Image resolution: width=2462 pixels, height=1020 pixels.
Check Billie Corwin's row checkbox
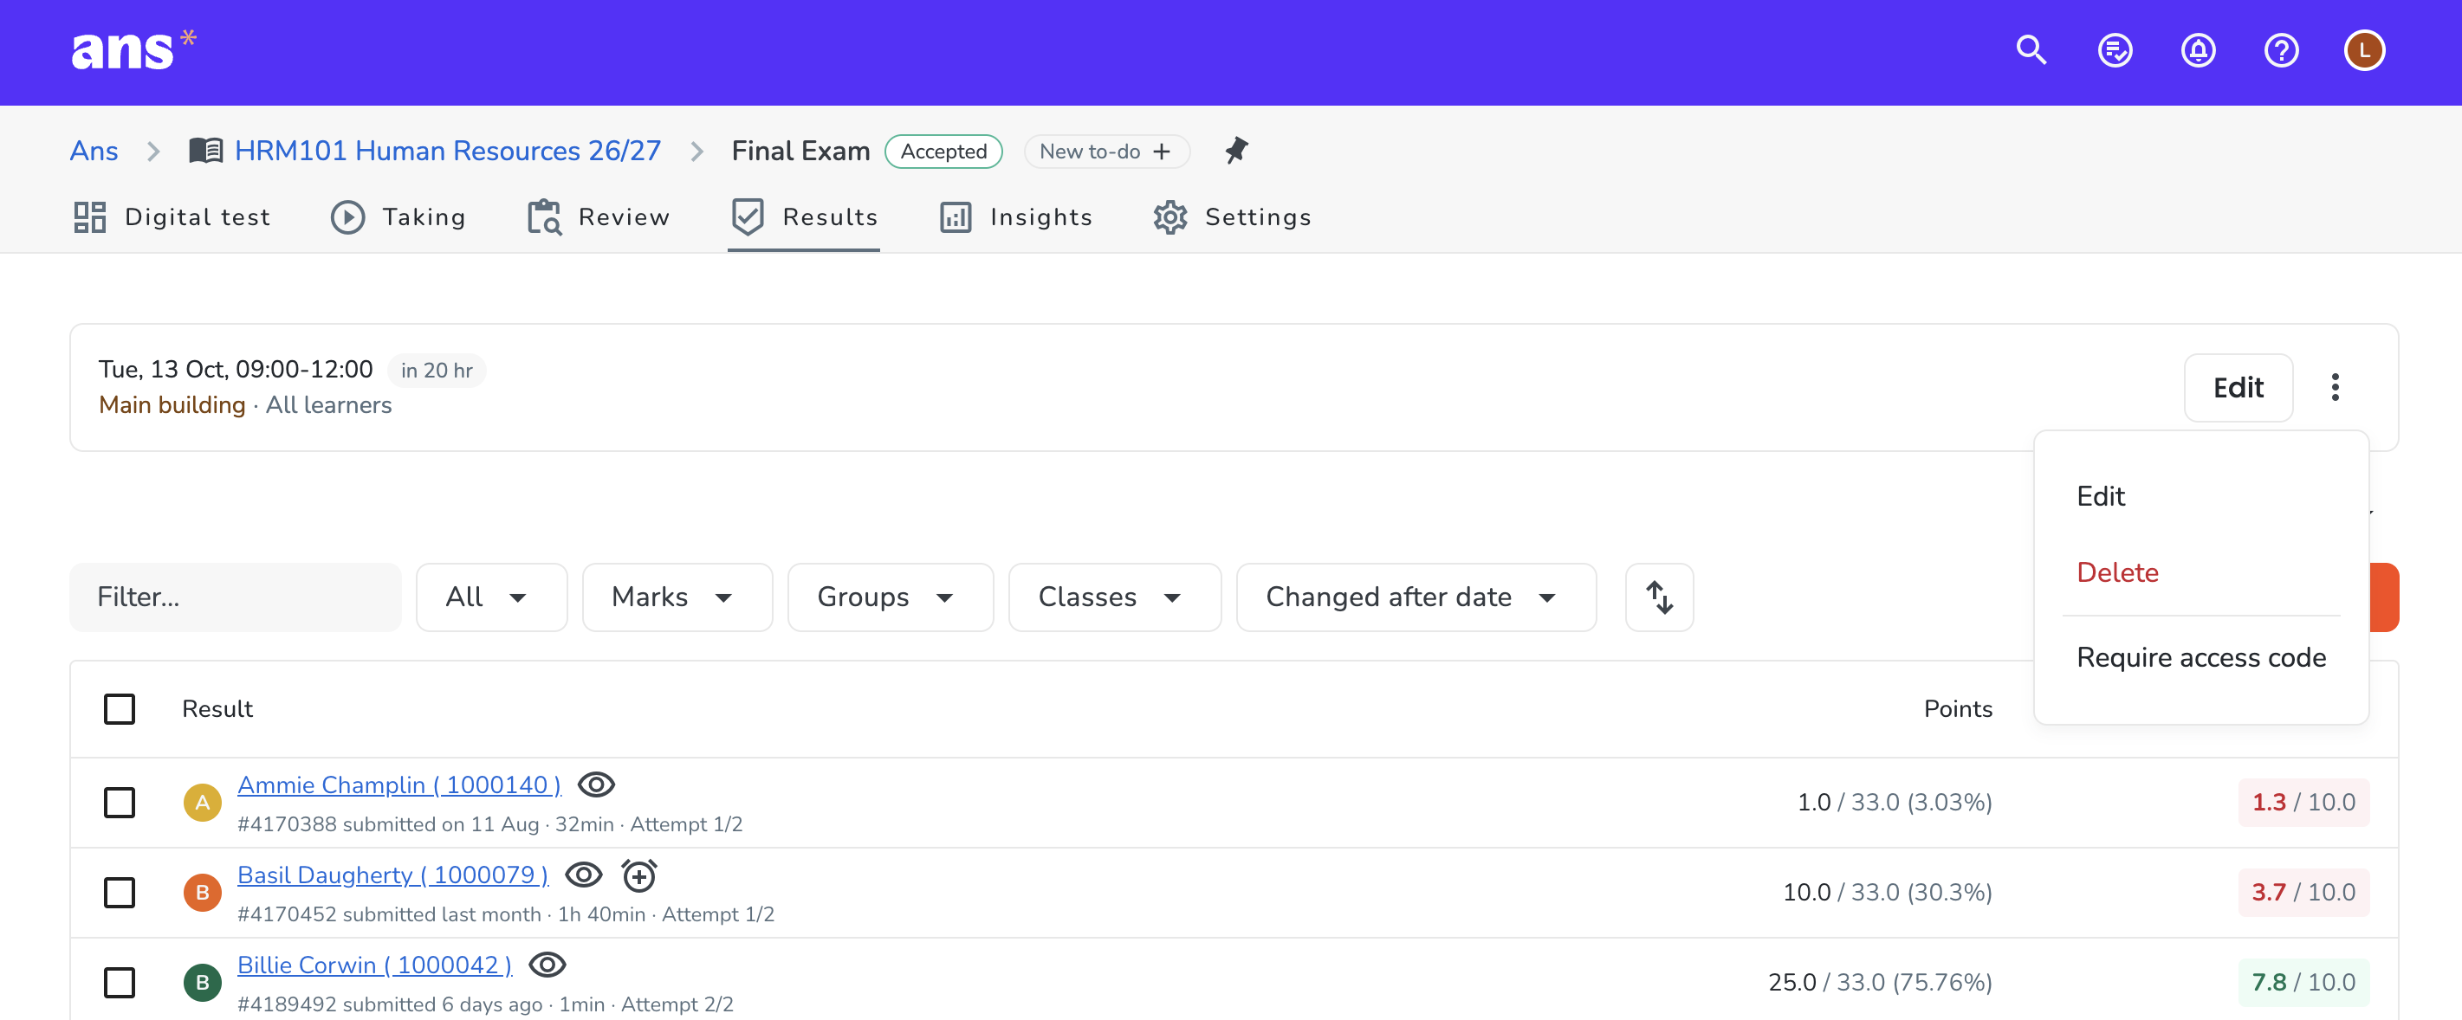[120, 982]
